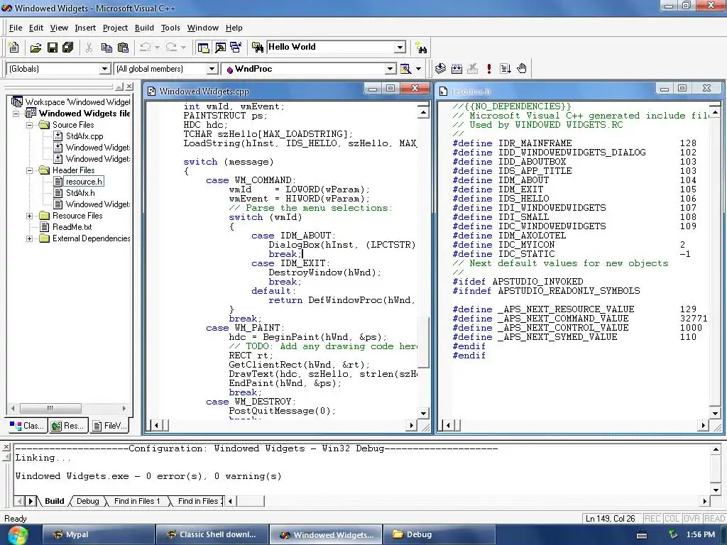This screenshot has height=545, width=727.
Task: Click the Find in Files icon
Action: coord(257,48)
